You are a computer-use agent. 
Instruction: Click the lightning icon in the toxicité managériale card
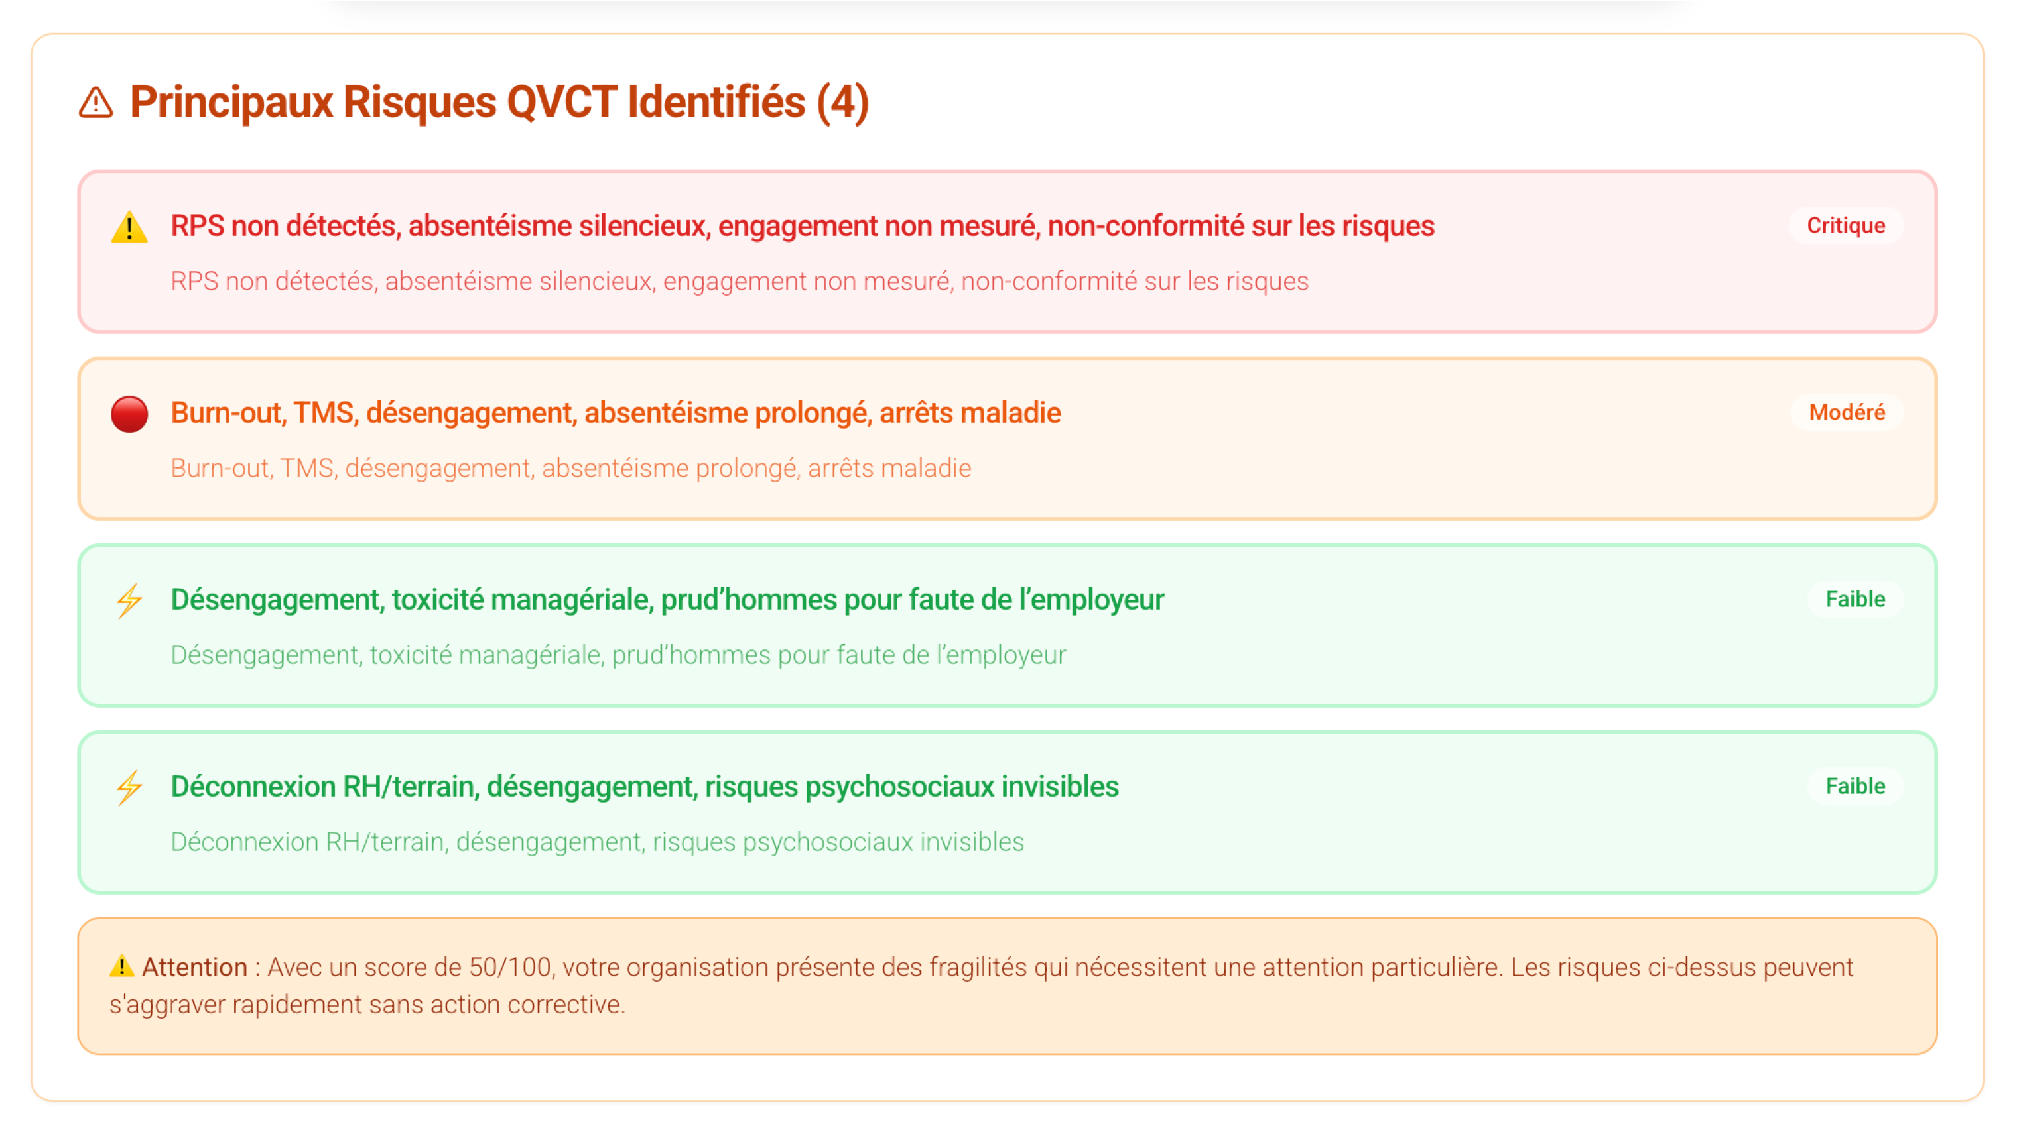click(129, 601)
